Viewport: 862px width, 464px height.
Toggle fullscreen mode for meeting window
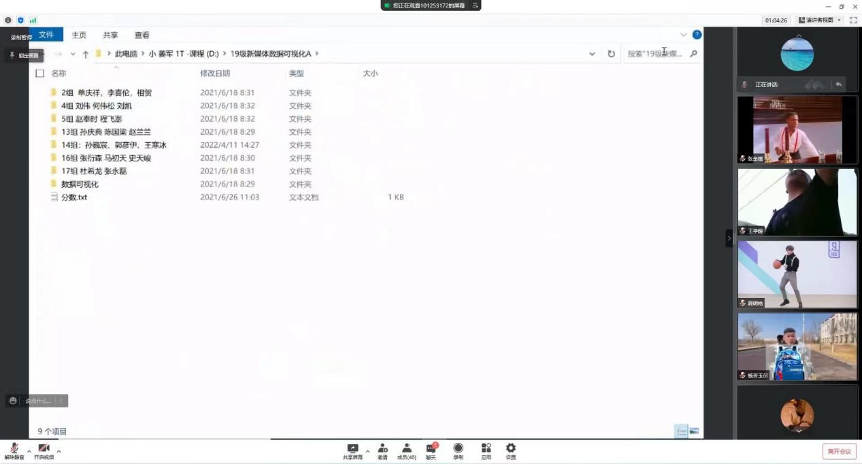pyautogui.click(x=853, y=20)
